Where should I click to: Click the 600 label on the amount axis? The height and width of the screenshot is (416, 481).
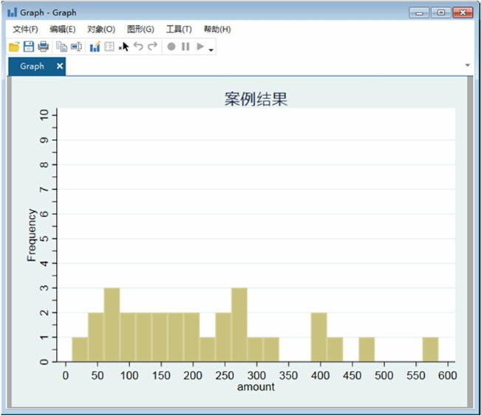pyautogui.click(x=448, y=375)
